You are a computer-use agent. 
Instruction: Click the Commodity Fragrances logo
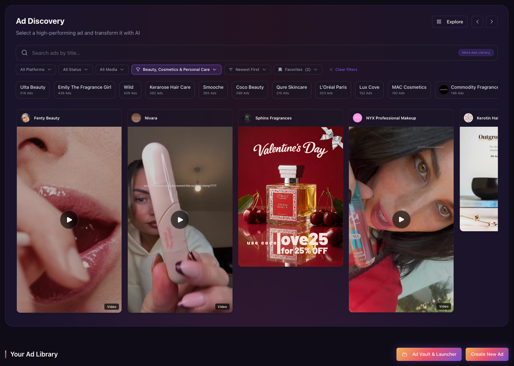point(444,89)
